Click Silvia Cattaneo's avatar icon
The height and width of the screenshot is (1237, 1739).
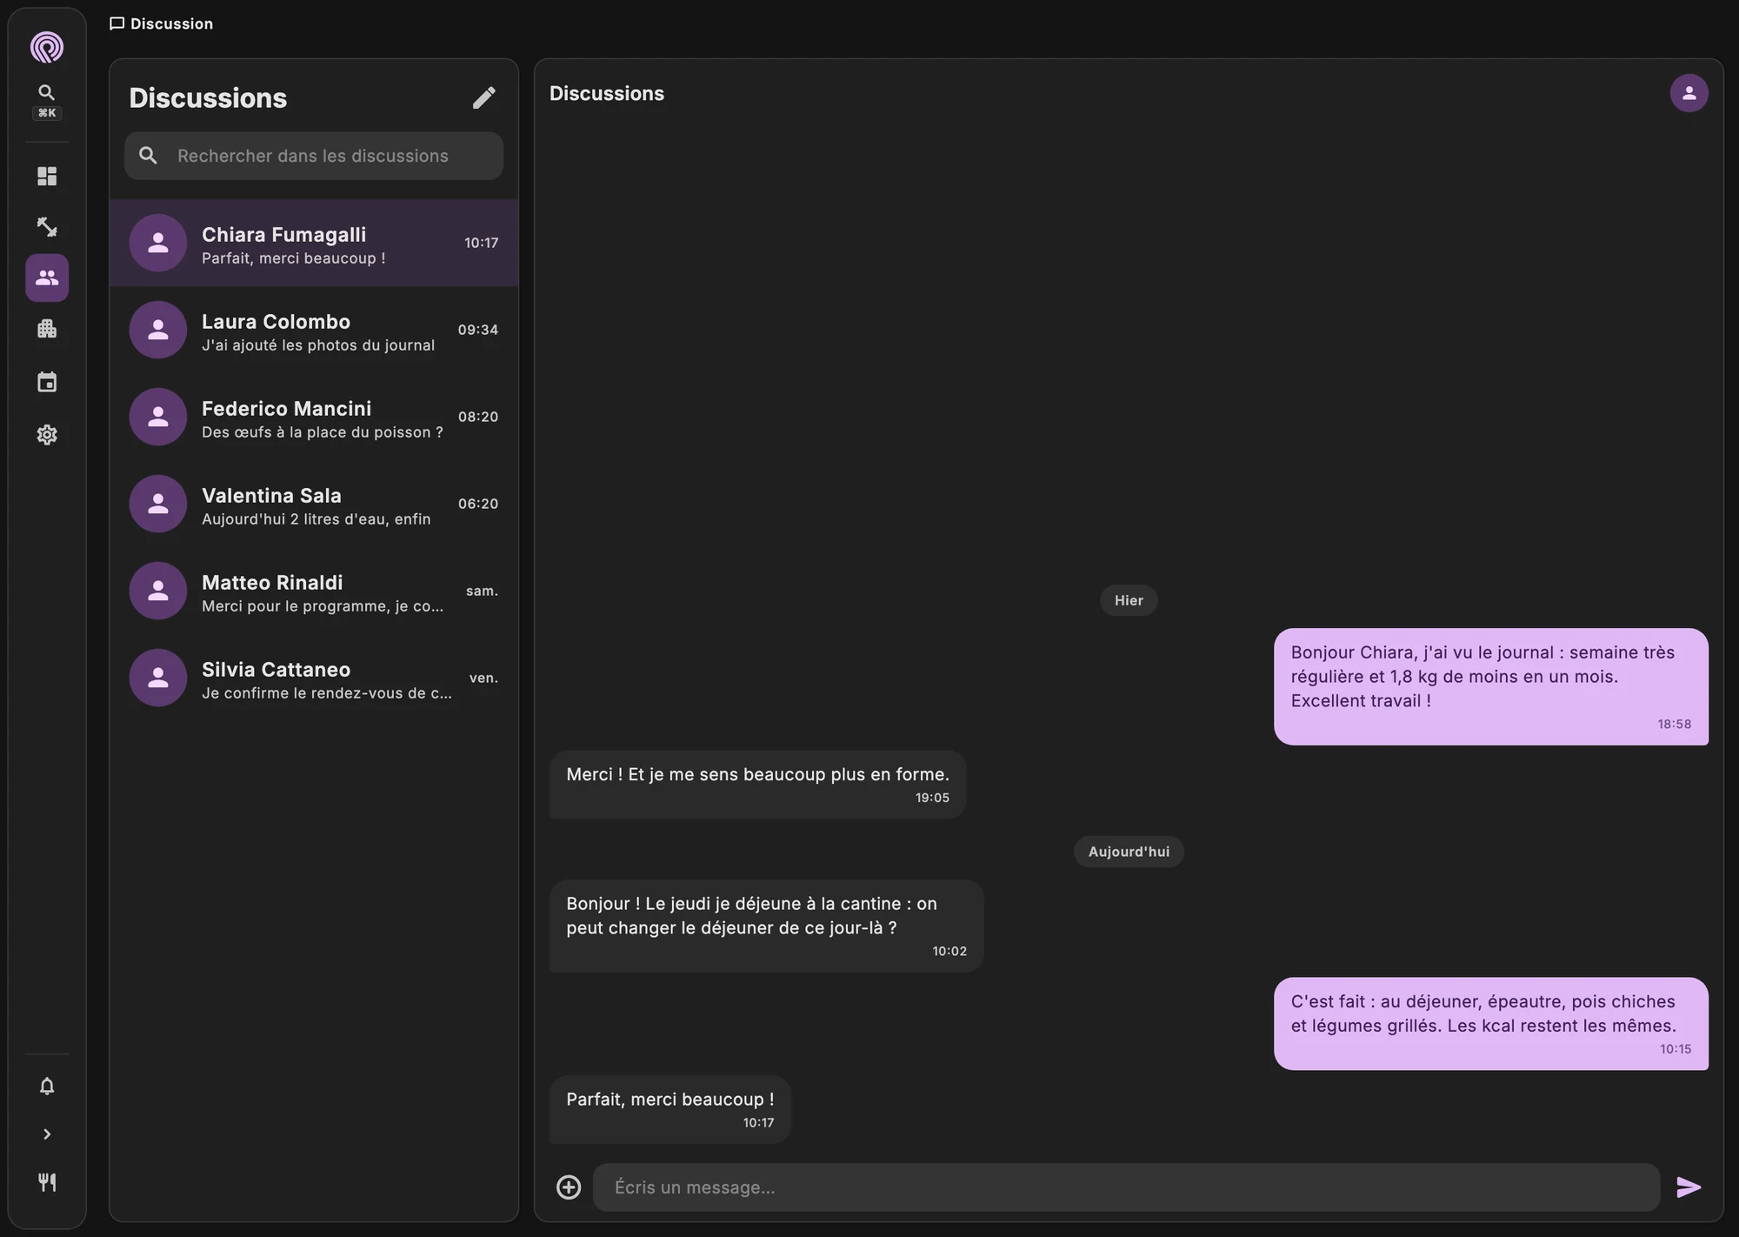(158, 678)
